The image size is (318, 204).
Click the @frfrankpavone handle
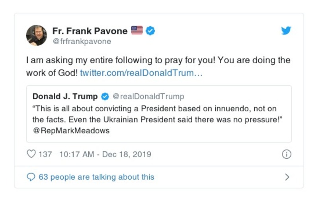pos(82,41)
